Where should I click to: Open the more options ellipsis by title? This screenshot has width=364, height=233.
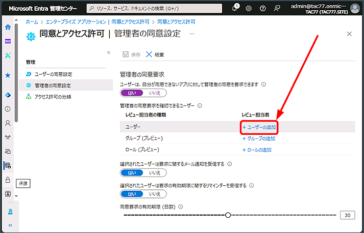click(x=192, y=34)
